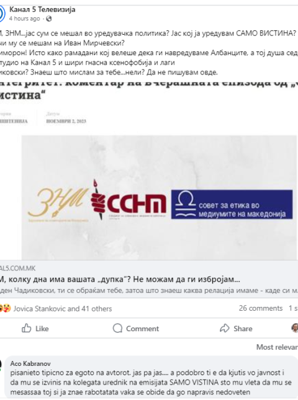Click the reaction emoji icons

click(x=5, y=308)
